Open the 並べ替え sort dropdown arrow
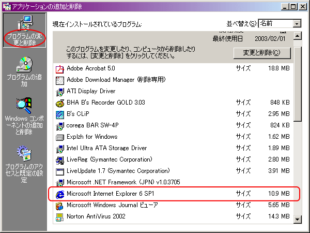310x233 pixels. 297,24
